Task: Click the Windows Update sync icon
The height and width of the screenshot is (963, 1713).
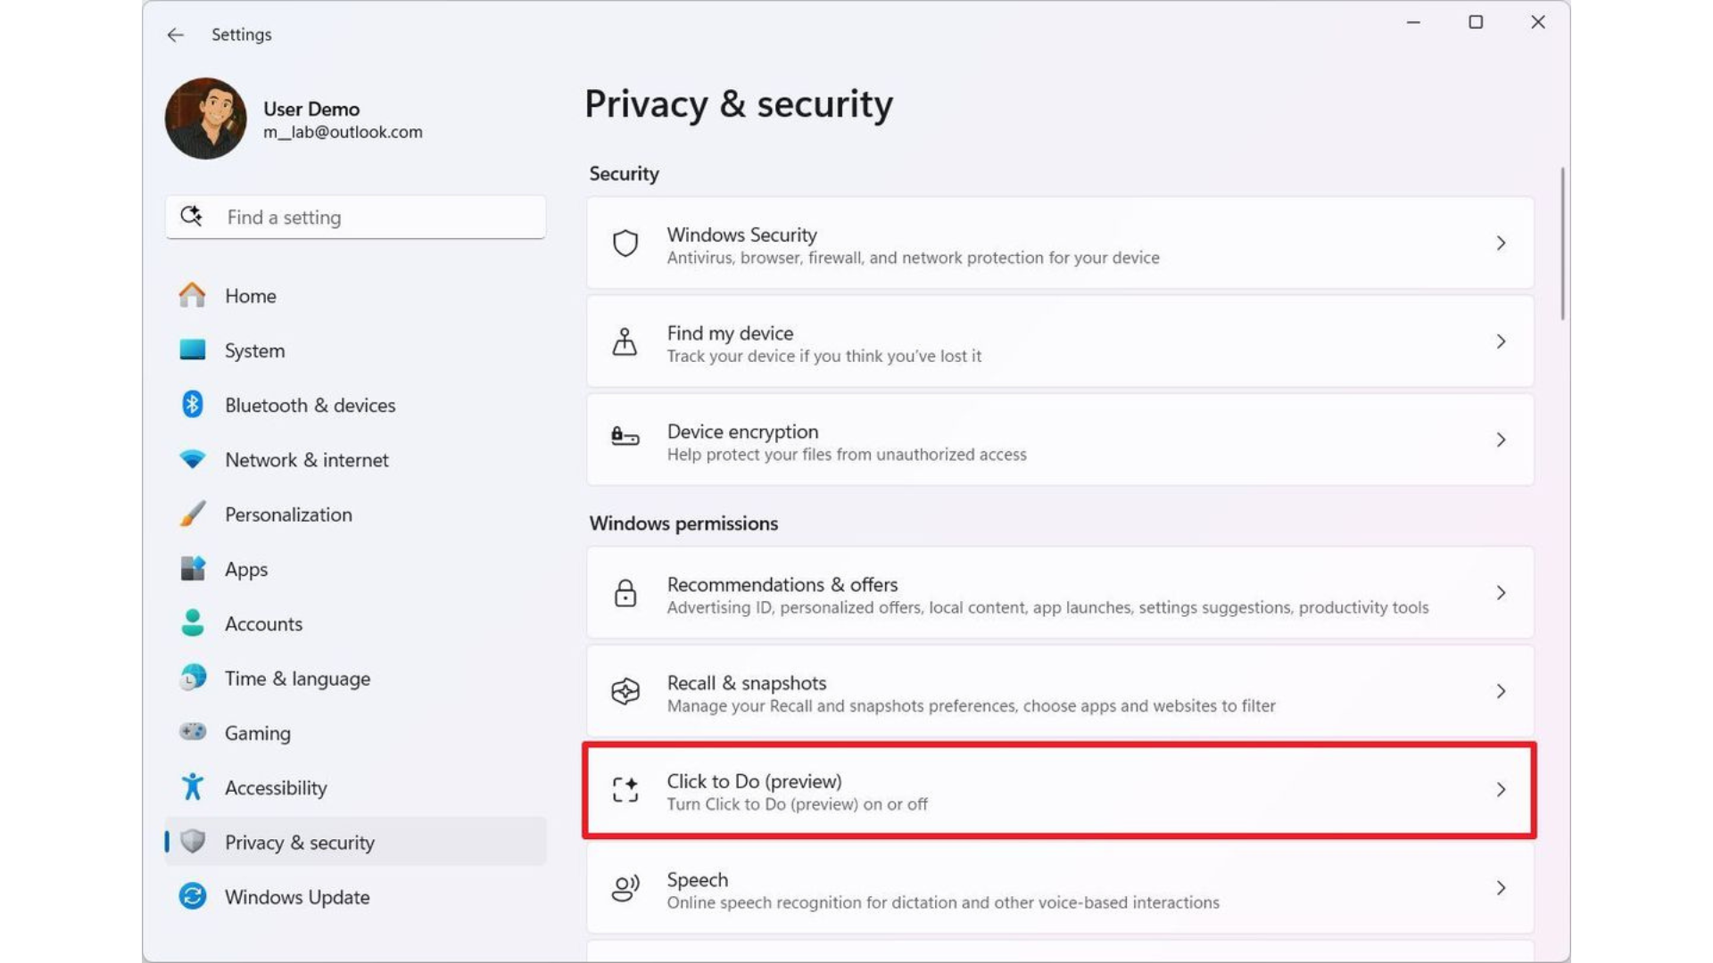Action: tap(192, 896)
